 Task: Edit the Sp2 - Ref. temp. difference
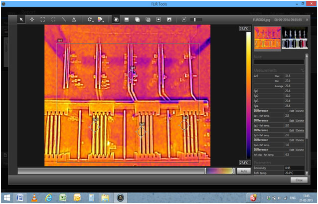[x=292, y=121]
